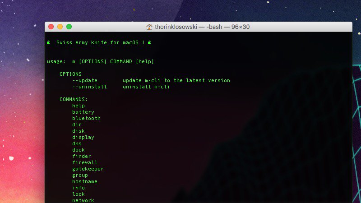Click the "dns" command line

point(77,143)
